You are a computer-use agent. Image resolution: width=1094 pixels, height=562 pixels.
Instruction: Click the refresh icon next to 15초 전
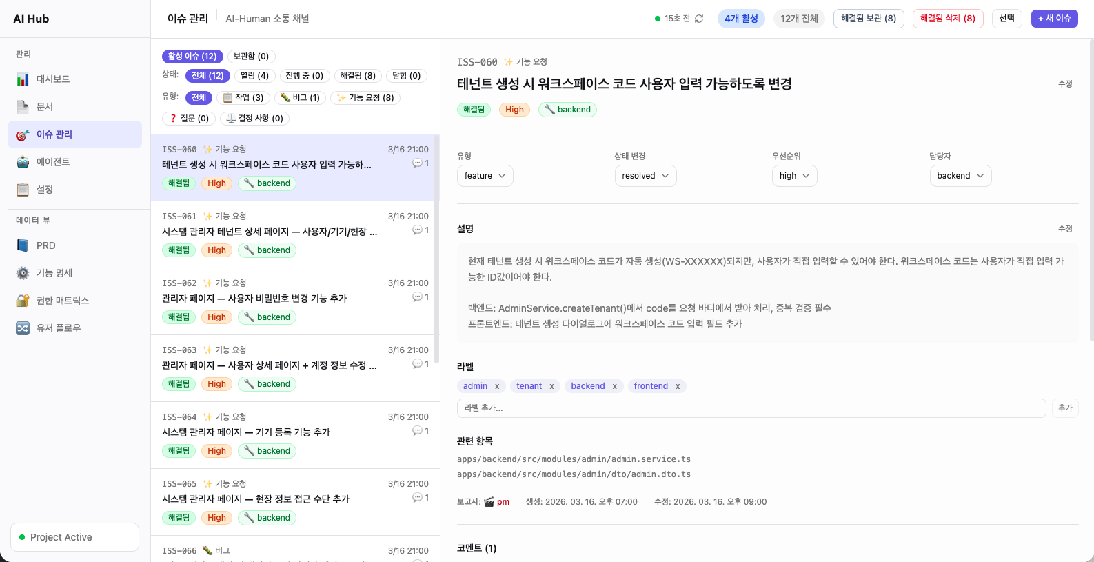pyautogui.click(x=699, y=19)
